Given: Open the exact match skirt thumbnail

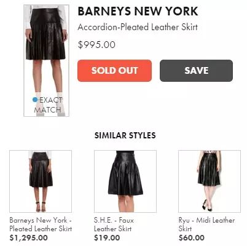Looking at the screenshot, I should (x=46, y=61).
